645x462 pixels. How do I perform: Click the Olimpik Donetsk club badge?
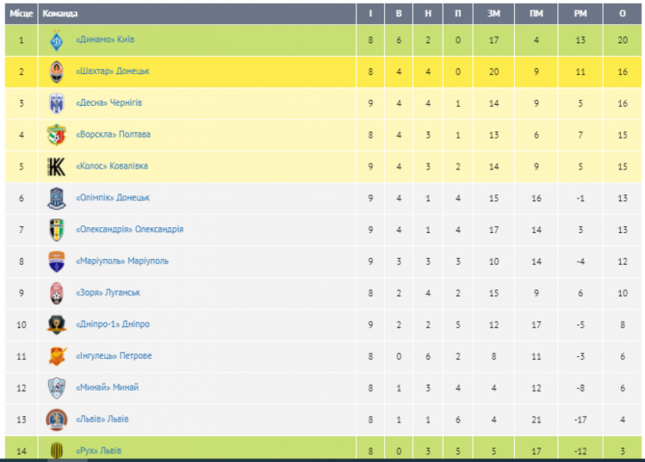coord(57,198)
